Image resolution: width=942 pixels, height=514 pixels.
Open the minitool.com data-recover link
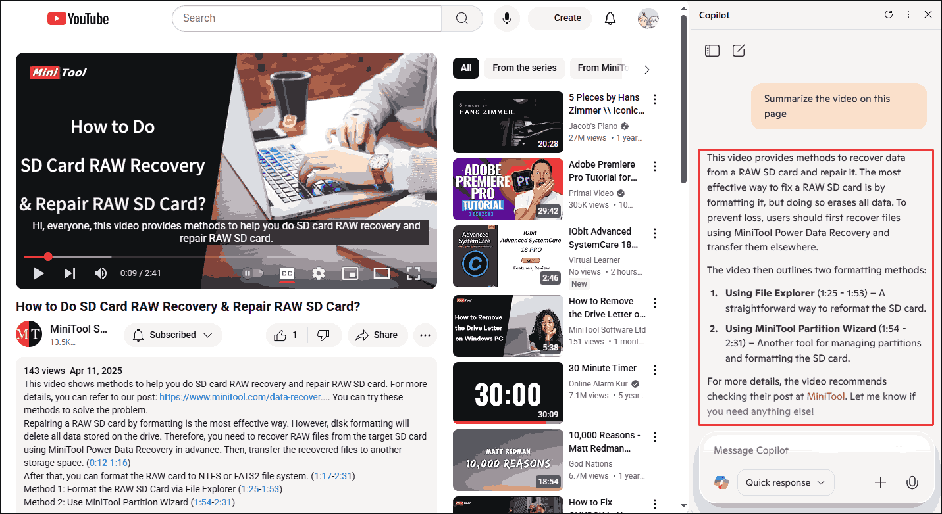pyautogui.click(x=244, y=397)
